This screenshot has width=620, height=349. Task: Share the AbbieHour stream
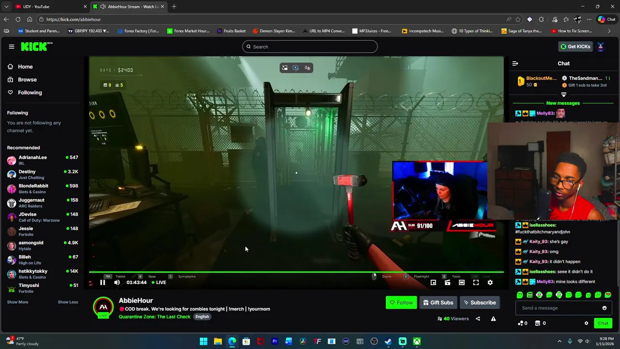(478, 318)
